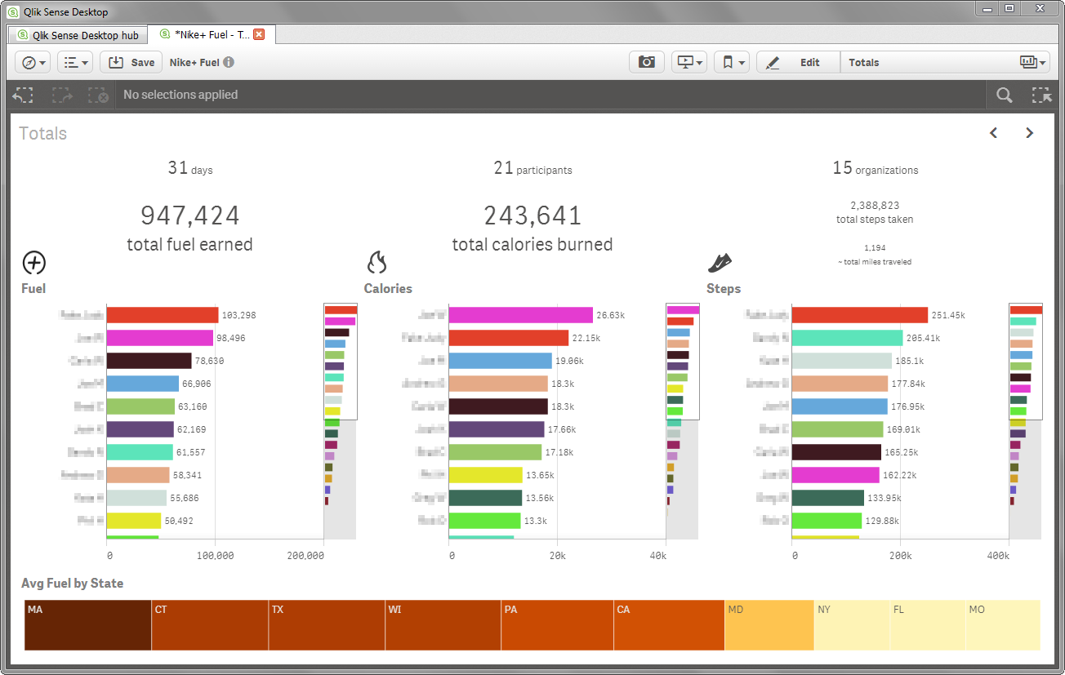Show Nike+ Fuel app info icon
This screenshot has height=675, width=1065.
[229, 62]
